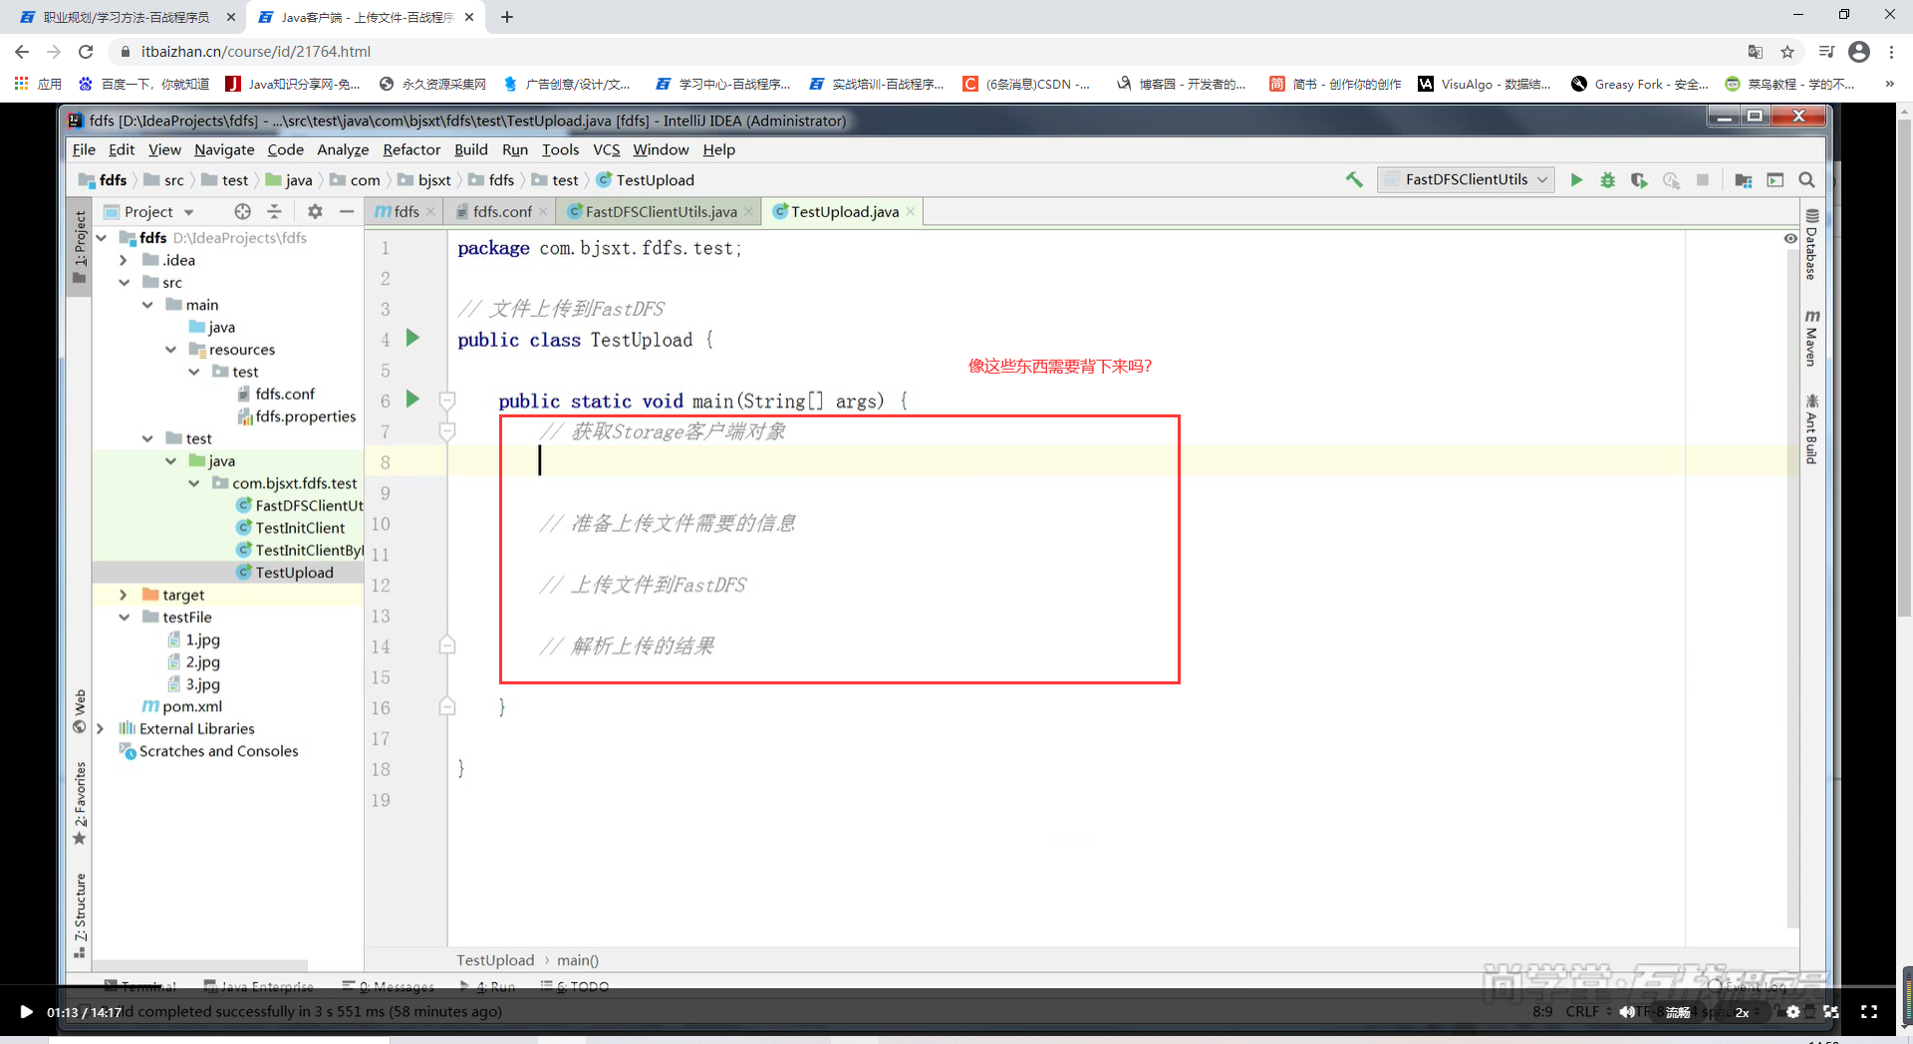Click the editor inspection eye icon

1790,239
